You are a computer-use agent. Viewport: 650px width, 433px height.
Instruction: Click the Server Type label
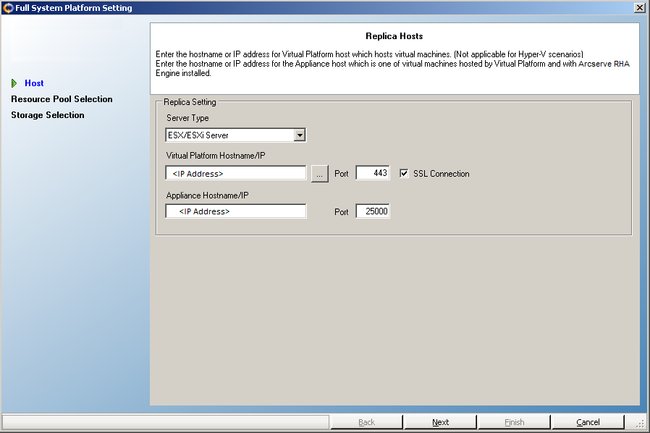pyautogui.click(x=187, y=118)
